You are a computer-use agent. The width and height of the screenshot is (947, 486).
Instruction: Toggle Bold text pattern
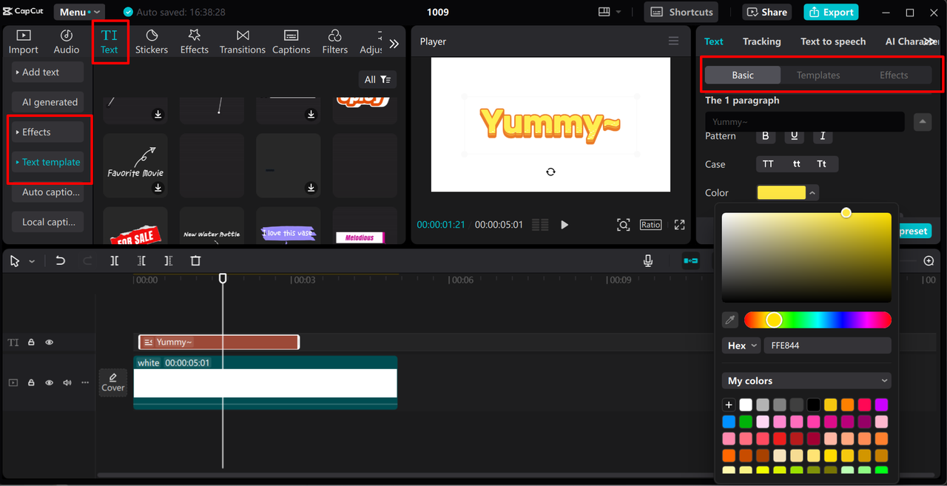coord(766,136)
